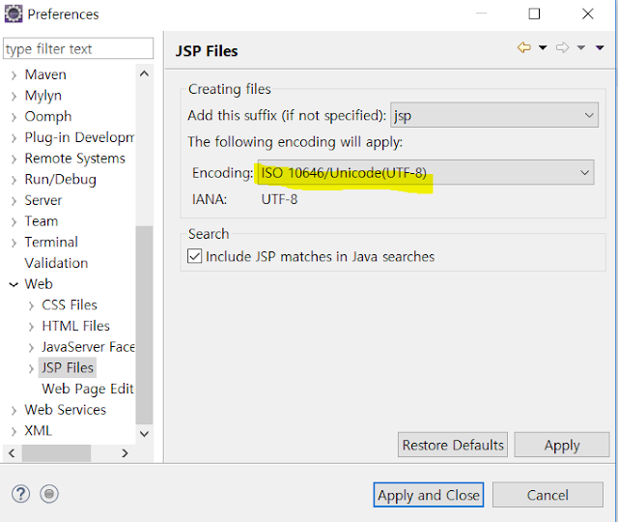The image size is (618, 522).
Task: Expand the HTML Files node
Action: pyautogui.click(x=31, y=327)
